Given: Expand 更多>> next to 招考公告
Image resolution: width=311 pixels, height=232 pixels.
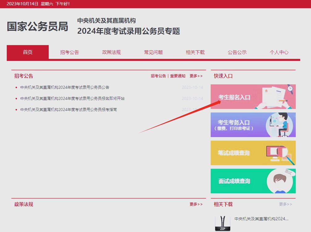Looking at the screenshot, I should pos(196,76).
